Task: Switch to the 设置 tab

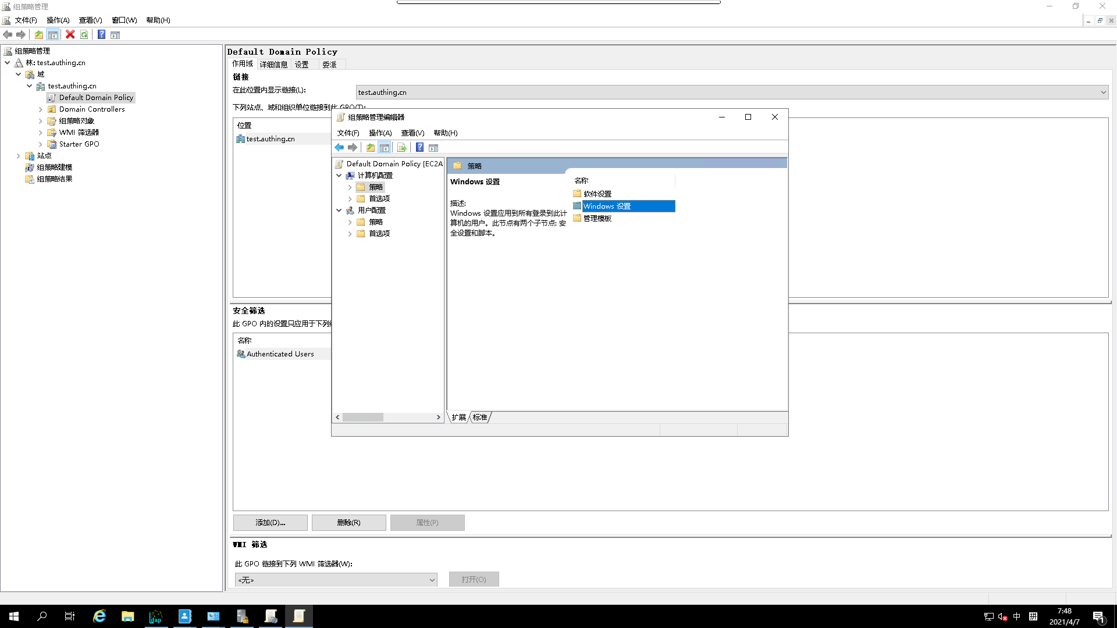Action: point(303,64)
